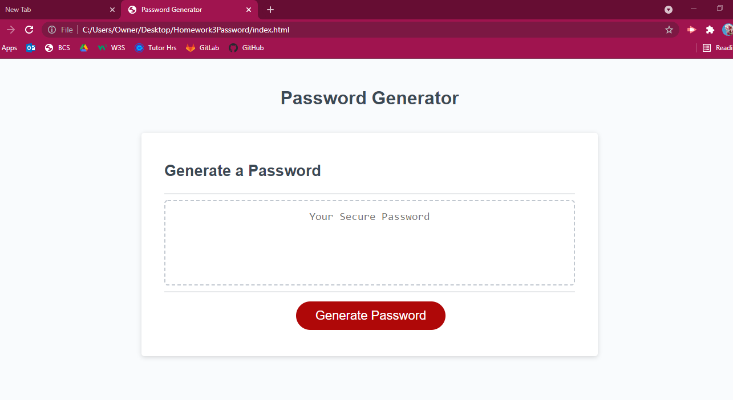
Task: Open the Google Drive bookmark icon
Action: (84, 48)
